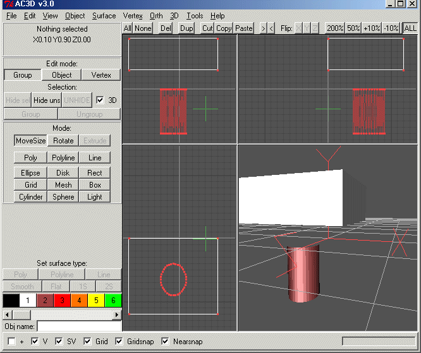Zoom in with the 200% button

coord(334,28)
